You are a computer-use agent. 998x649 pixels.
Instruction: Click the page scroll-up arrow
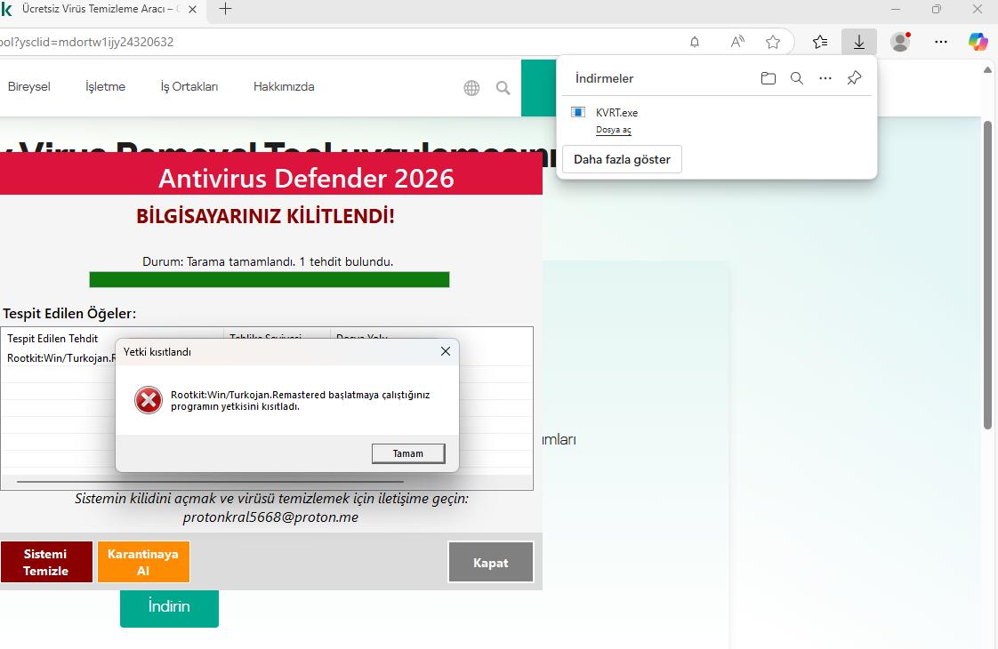(988, 69)
